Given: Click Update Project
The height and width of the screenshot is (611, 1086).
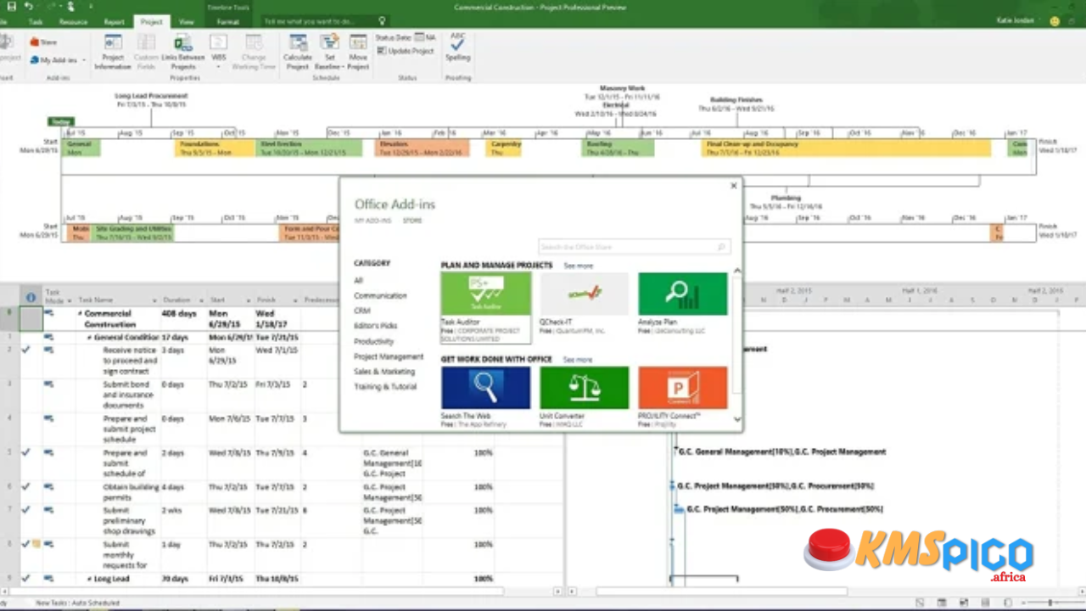Looking at the screenshot, I should point(405,51).
